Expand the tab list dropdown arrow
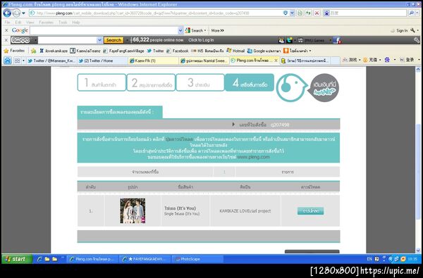 (x=23, y=61)
